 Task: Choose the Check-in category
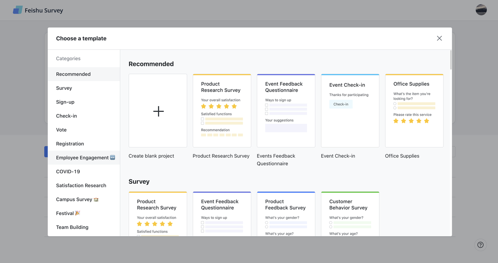pos(84,116)
